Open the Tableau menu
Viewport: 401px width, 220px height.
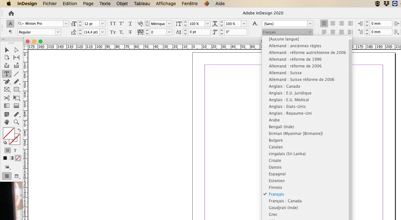[142, 4]
